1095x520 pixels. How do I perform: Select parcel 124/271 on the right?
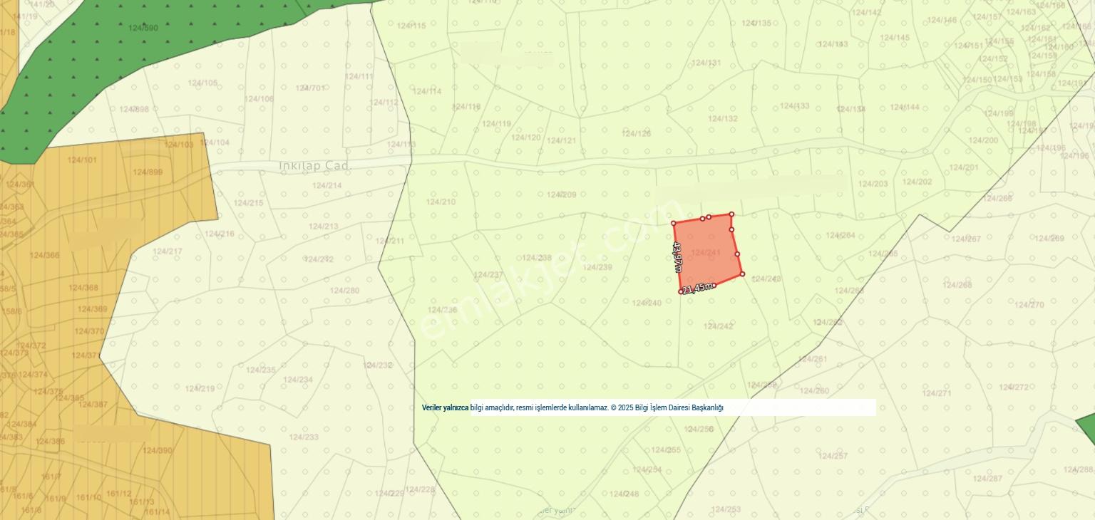coord(937,393)
